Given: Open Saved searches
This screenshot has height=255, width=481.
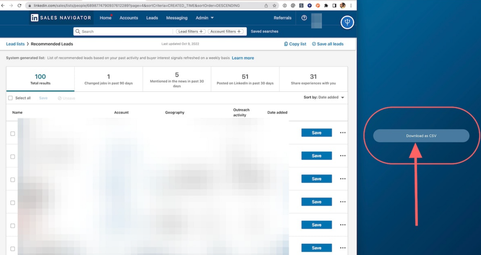Looking at the screenshot, I should (265, 31).
